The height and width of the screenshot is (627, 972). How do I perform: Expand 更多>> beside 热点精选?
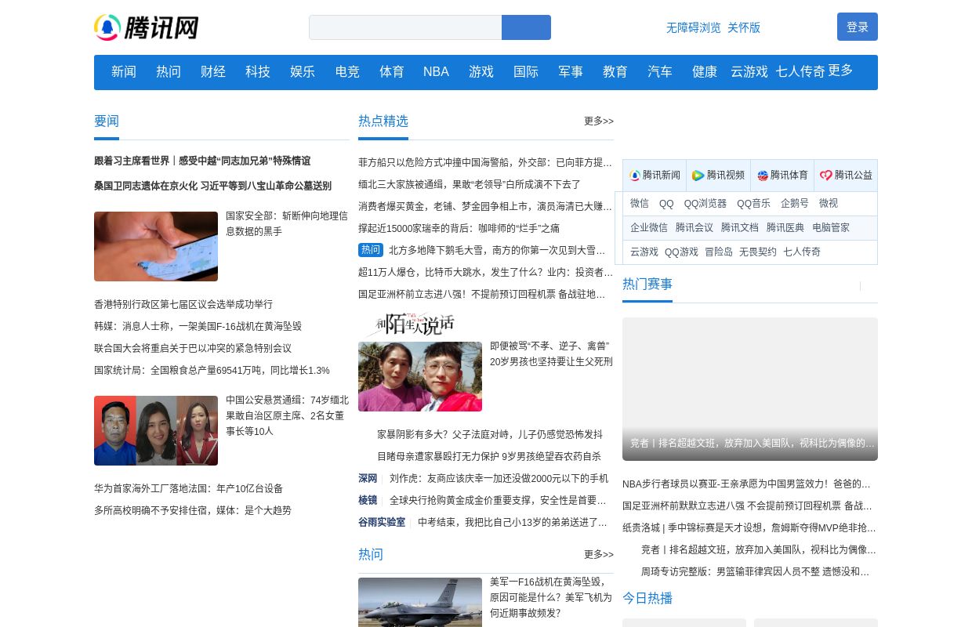point(598,121)
